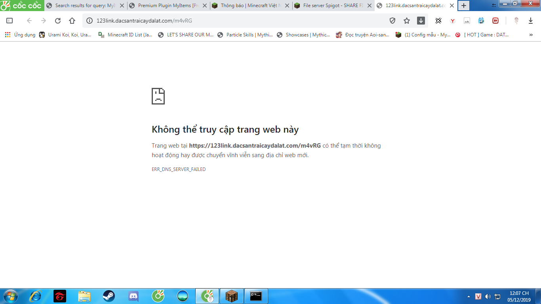Open the network connection tray icon
This screenshot has width=541, height=304.
coord(498,296)
